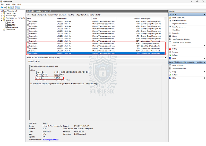Click Refresh under Event 5379 actions
The width and height of the screenshot is (206, 146).
pyautogui.click(x=175, y=75)
